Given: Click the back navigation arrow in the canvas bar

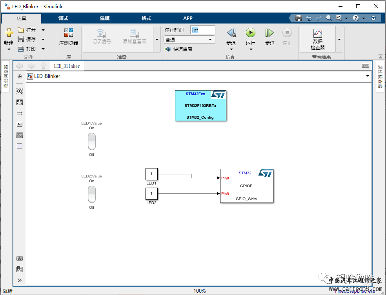Looking at the screenshot, I should click(x=19, y=66).
